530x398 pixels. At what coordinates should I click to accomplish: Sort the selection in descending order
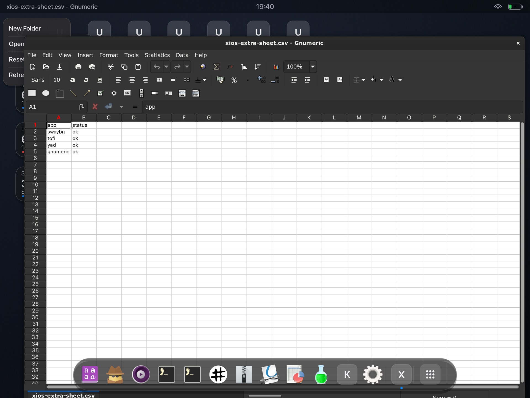point(258,67)
